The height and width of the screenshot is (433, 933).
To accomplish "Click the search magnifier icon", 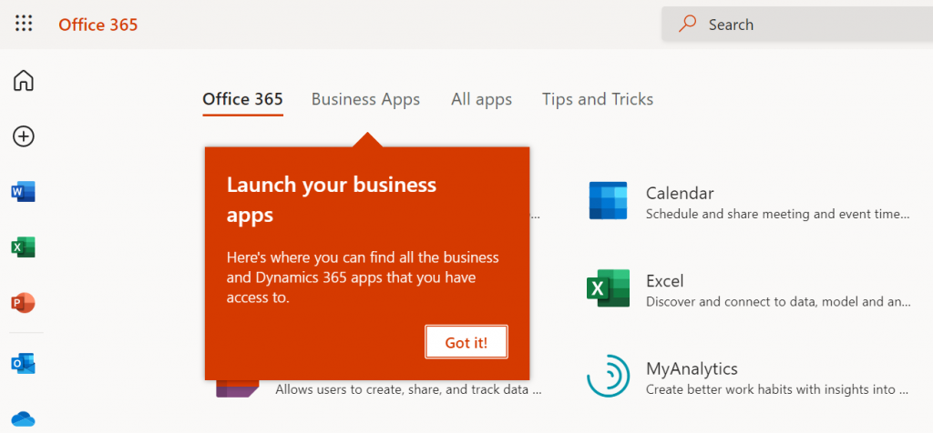I will (x=687, y=24).
